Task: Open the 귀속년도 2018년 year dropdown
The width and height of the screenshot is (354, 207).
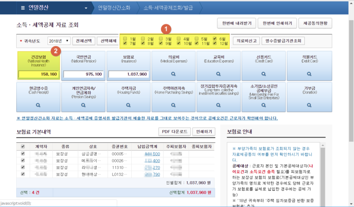Action: coord(59,41)
